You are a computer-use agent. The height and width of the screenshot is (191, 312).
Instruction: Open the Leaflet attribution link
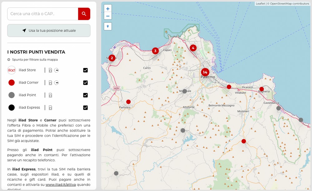pyautogui.click(x=260, y=3)
